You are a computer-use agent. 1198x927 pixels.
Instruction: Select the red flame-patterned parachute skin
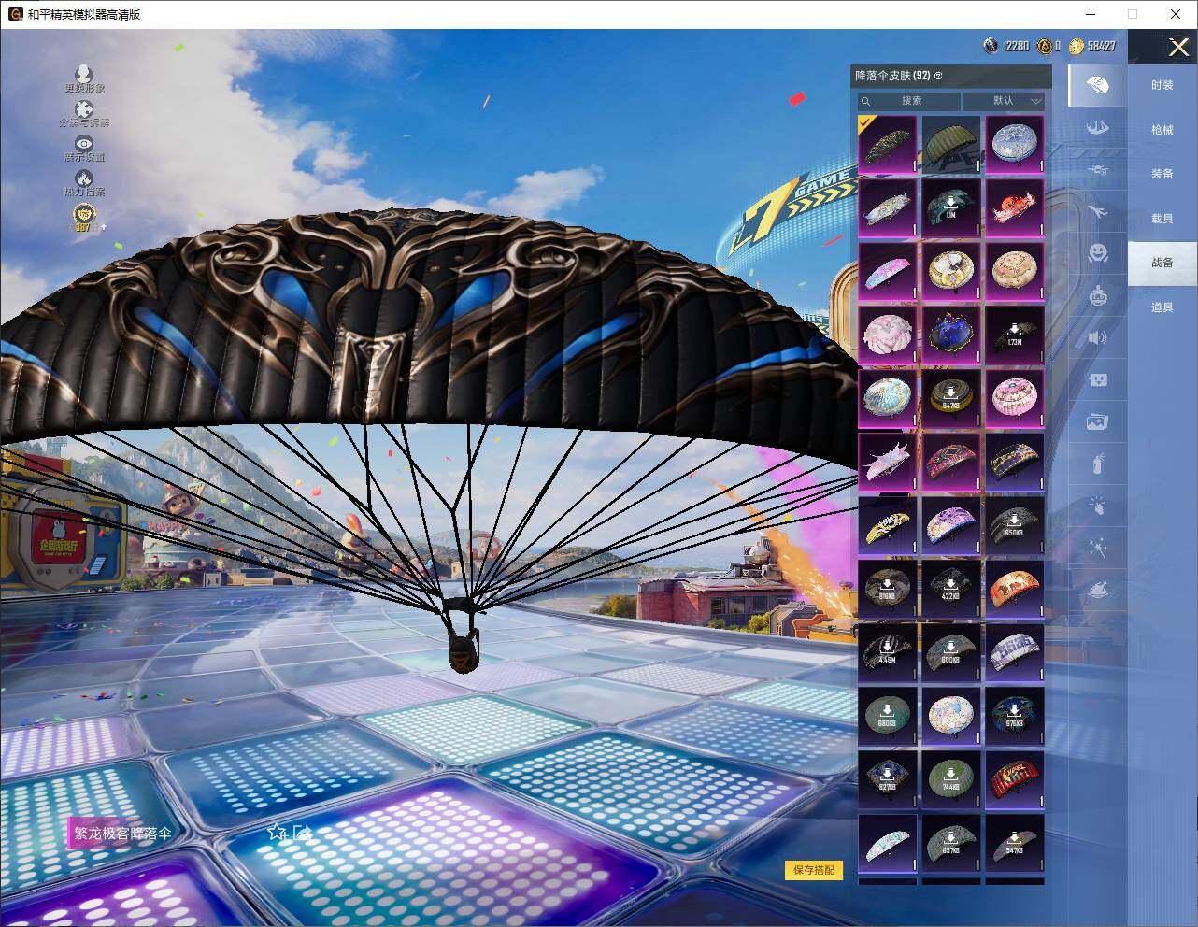[x=1015, y=779]
